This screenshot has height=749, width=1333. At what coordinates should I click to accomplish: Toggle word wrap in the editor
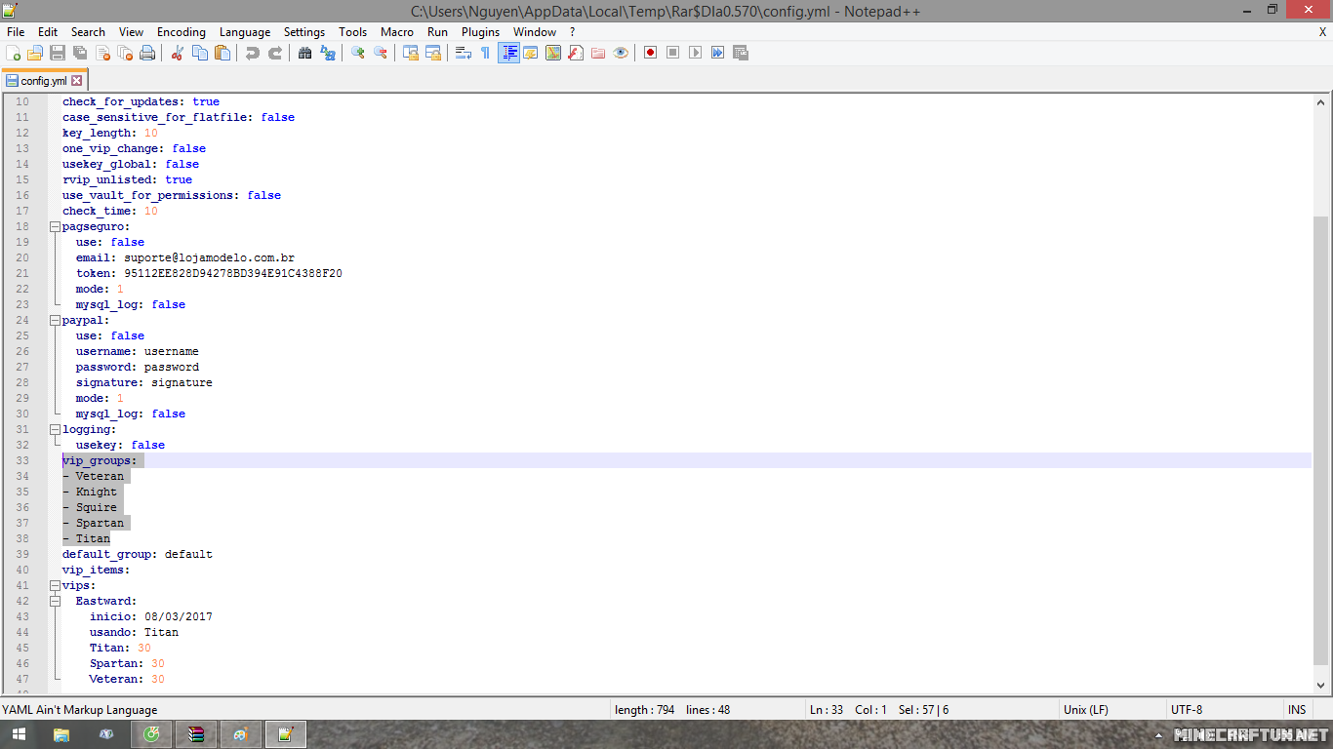(464, 53)
